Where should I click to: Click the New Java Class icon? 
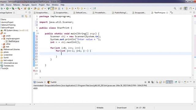pos(29,9)
